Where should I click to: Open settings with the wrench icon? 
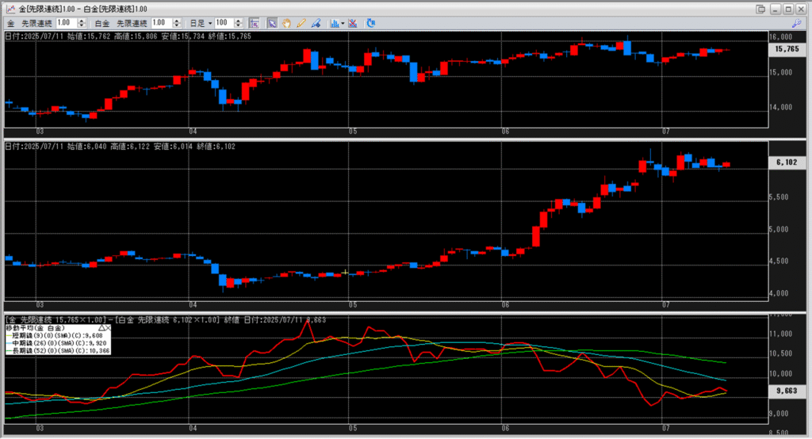[x=796, y=24]
